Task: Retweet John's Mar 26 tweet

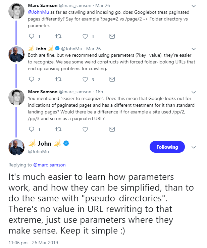Action: 58,79
